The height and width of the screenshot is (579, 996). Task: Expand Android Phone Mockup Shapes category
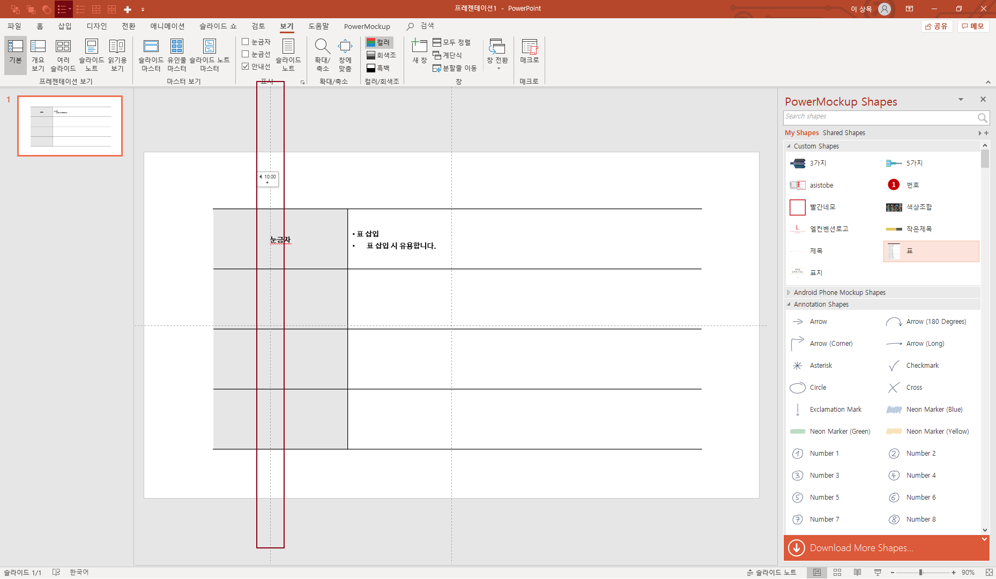click(x=789, y=292)
